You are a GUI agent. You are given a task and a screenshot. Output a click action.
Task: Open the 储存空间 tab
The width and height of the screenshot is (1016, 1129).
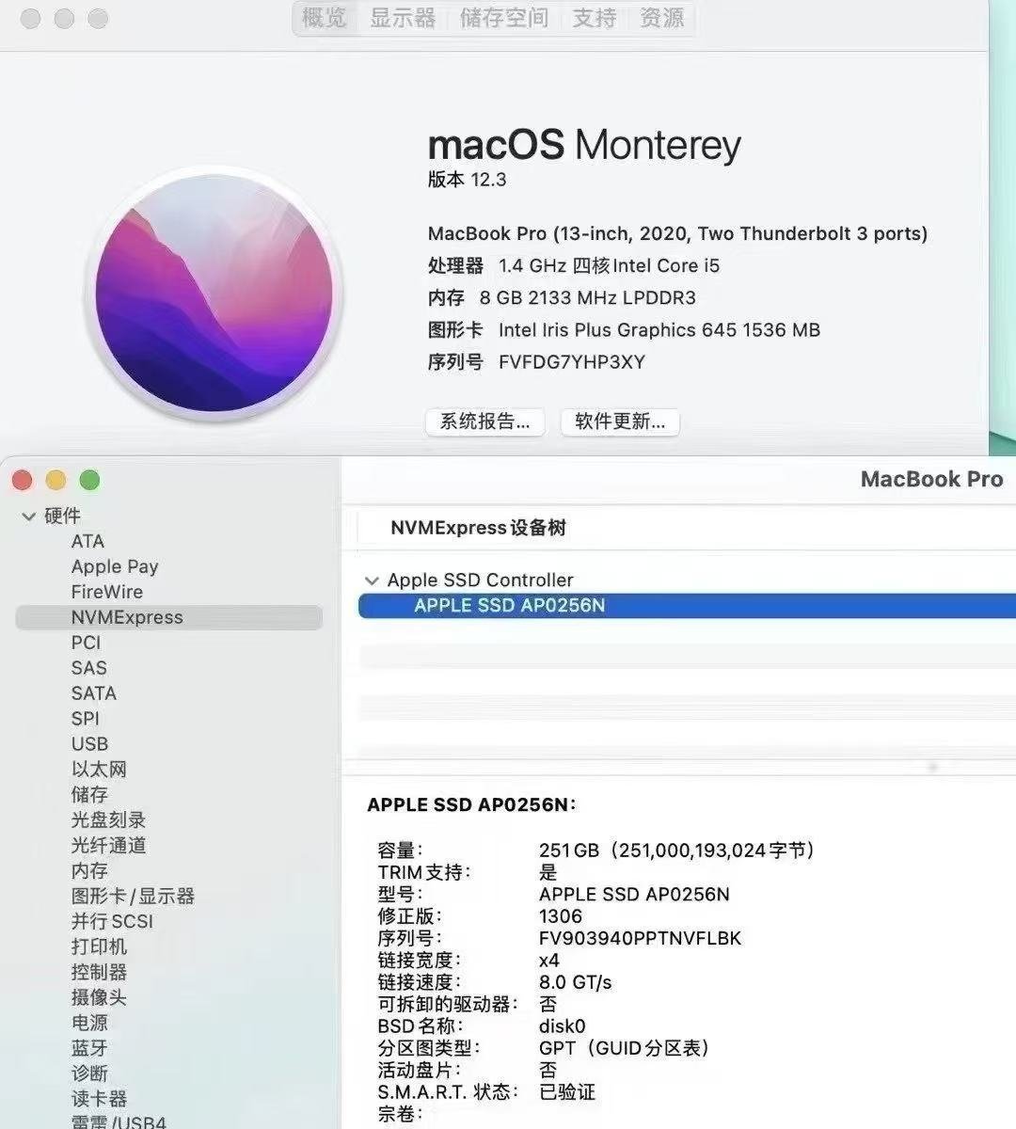click(x=503, y=18)
